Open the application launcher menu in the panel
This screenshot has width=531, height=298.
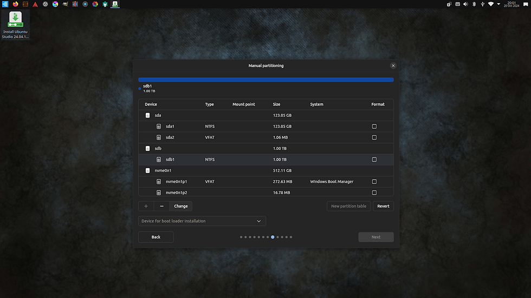pos(5,4)
